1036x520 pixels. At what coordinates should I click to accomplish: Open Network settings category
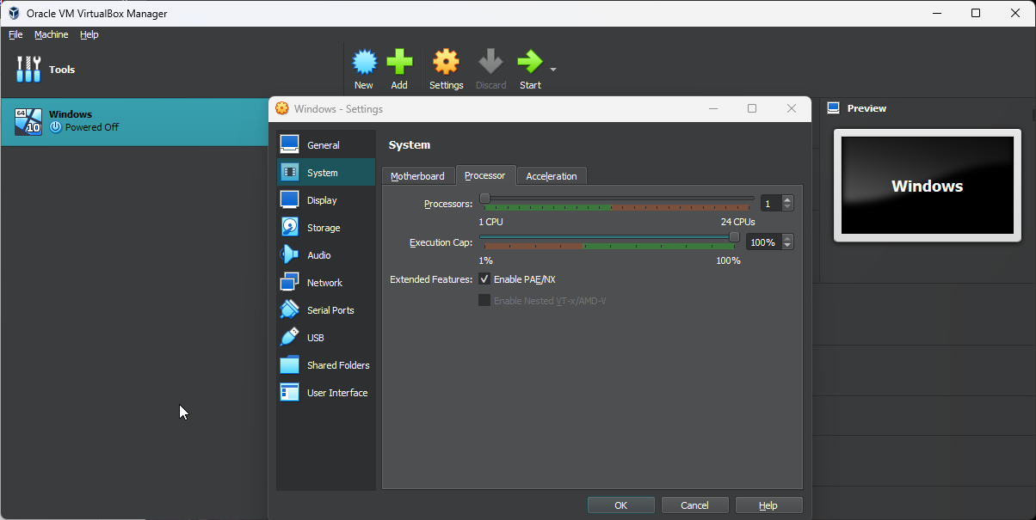pyautogui.click(x=326, y=282)
